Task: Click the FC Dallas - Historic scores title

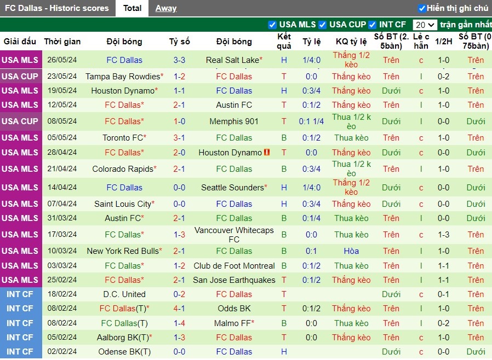Action: 57,8
